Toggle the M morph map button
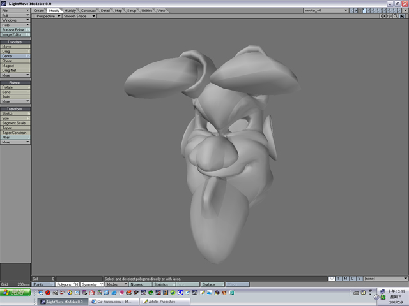 (345, 279)
